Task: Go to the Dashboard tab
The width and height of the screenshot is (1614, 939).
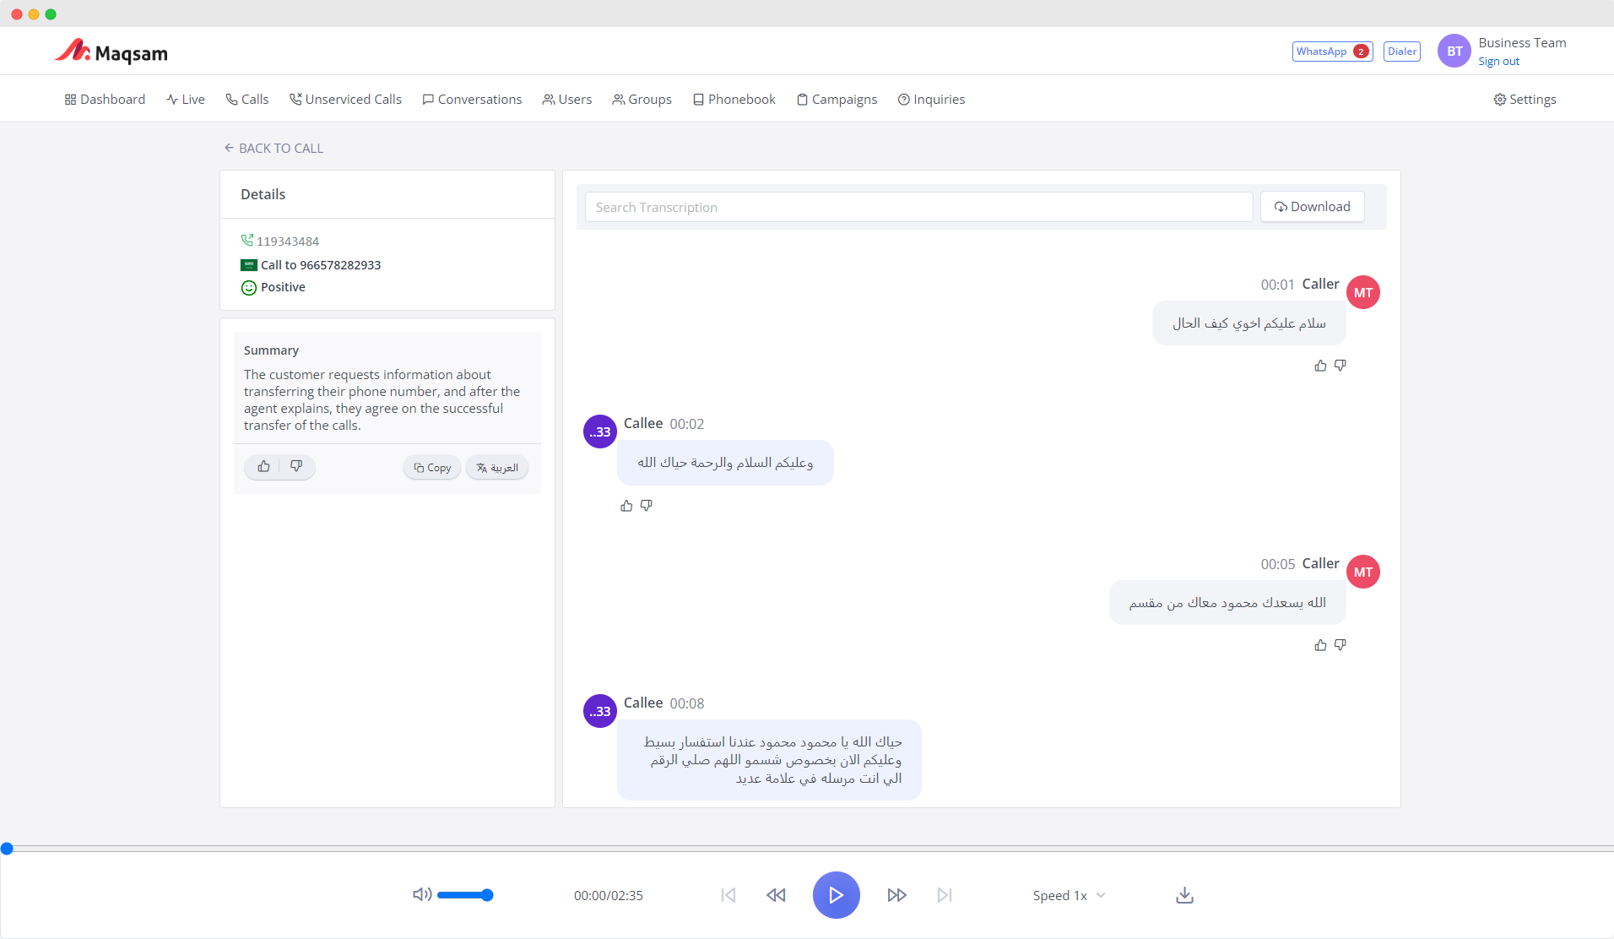Action: 105,99
